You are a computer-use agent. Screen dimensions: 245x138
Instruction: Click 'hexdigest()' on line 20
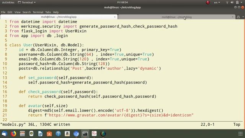tap(150, 110)
